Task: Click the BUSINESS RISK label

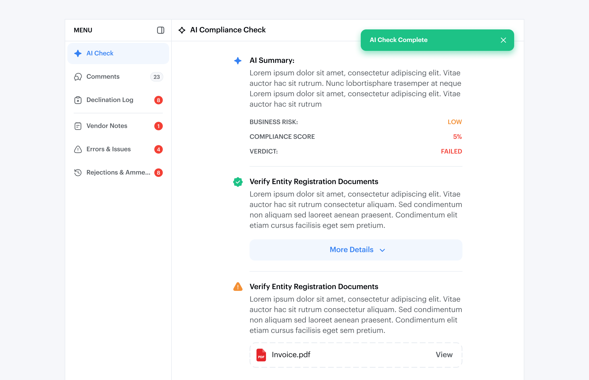Action: point(274,122)
